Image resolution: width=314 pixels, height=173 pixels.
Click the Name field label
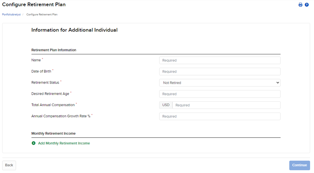tap(36, 60)
